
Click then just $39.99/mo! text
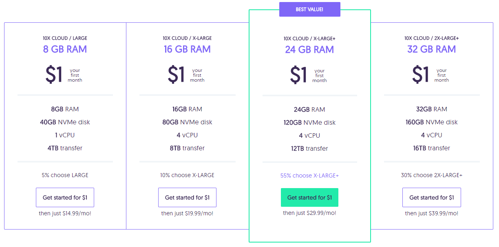(x=432, y=213)
